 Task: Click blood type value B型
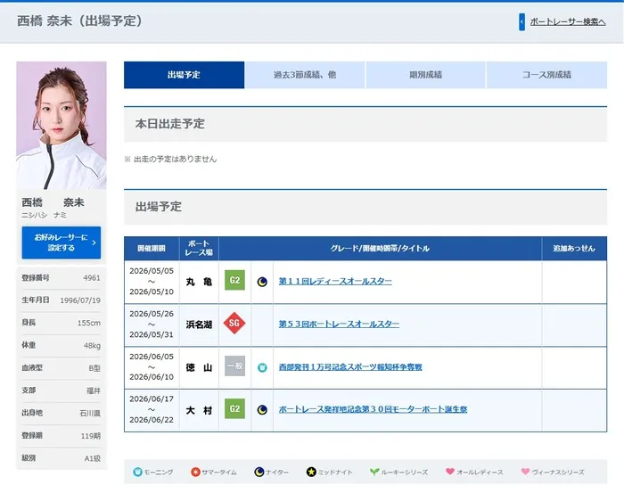[x=94, y=368]
